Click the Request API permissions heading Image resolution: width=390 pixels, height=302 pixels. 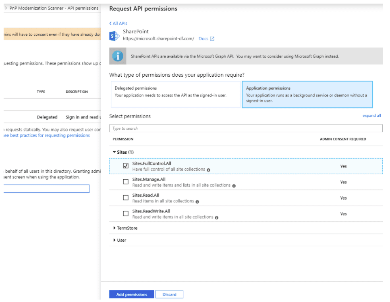[x=143, y=9]
